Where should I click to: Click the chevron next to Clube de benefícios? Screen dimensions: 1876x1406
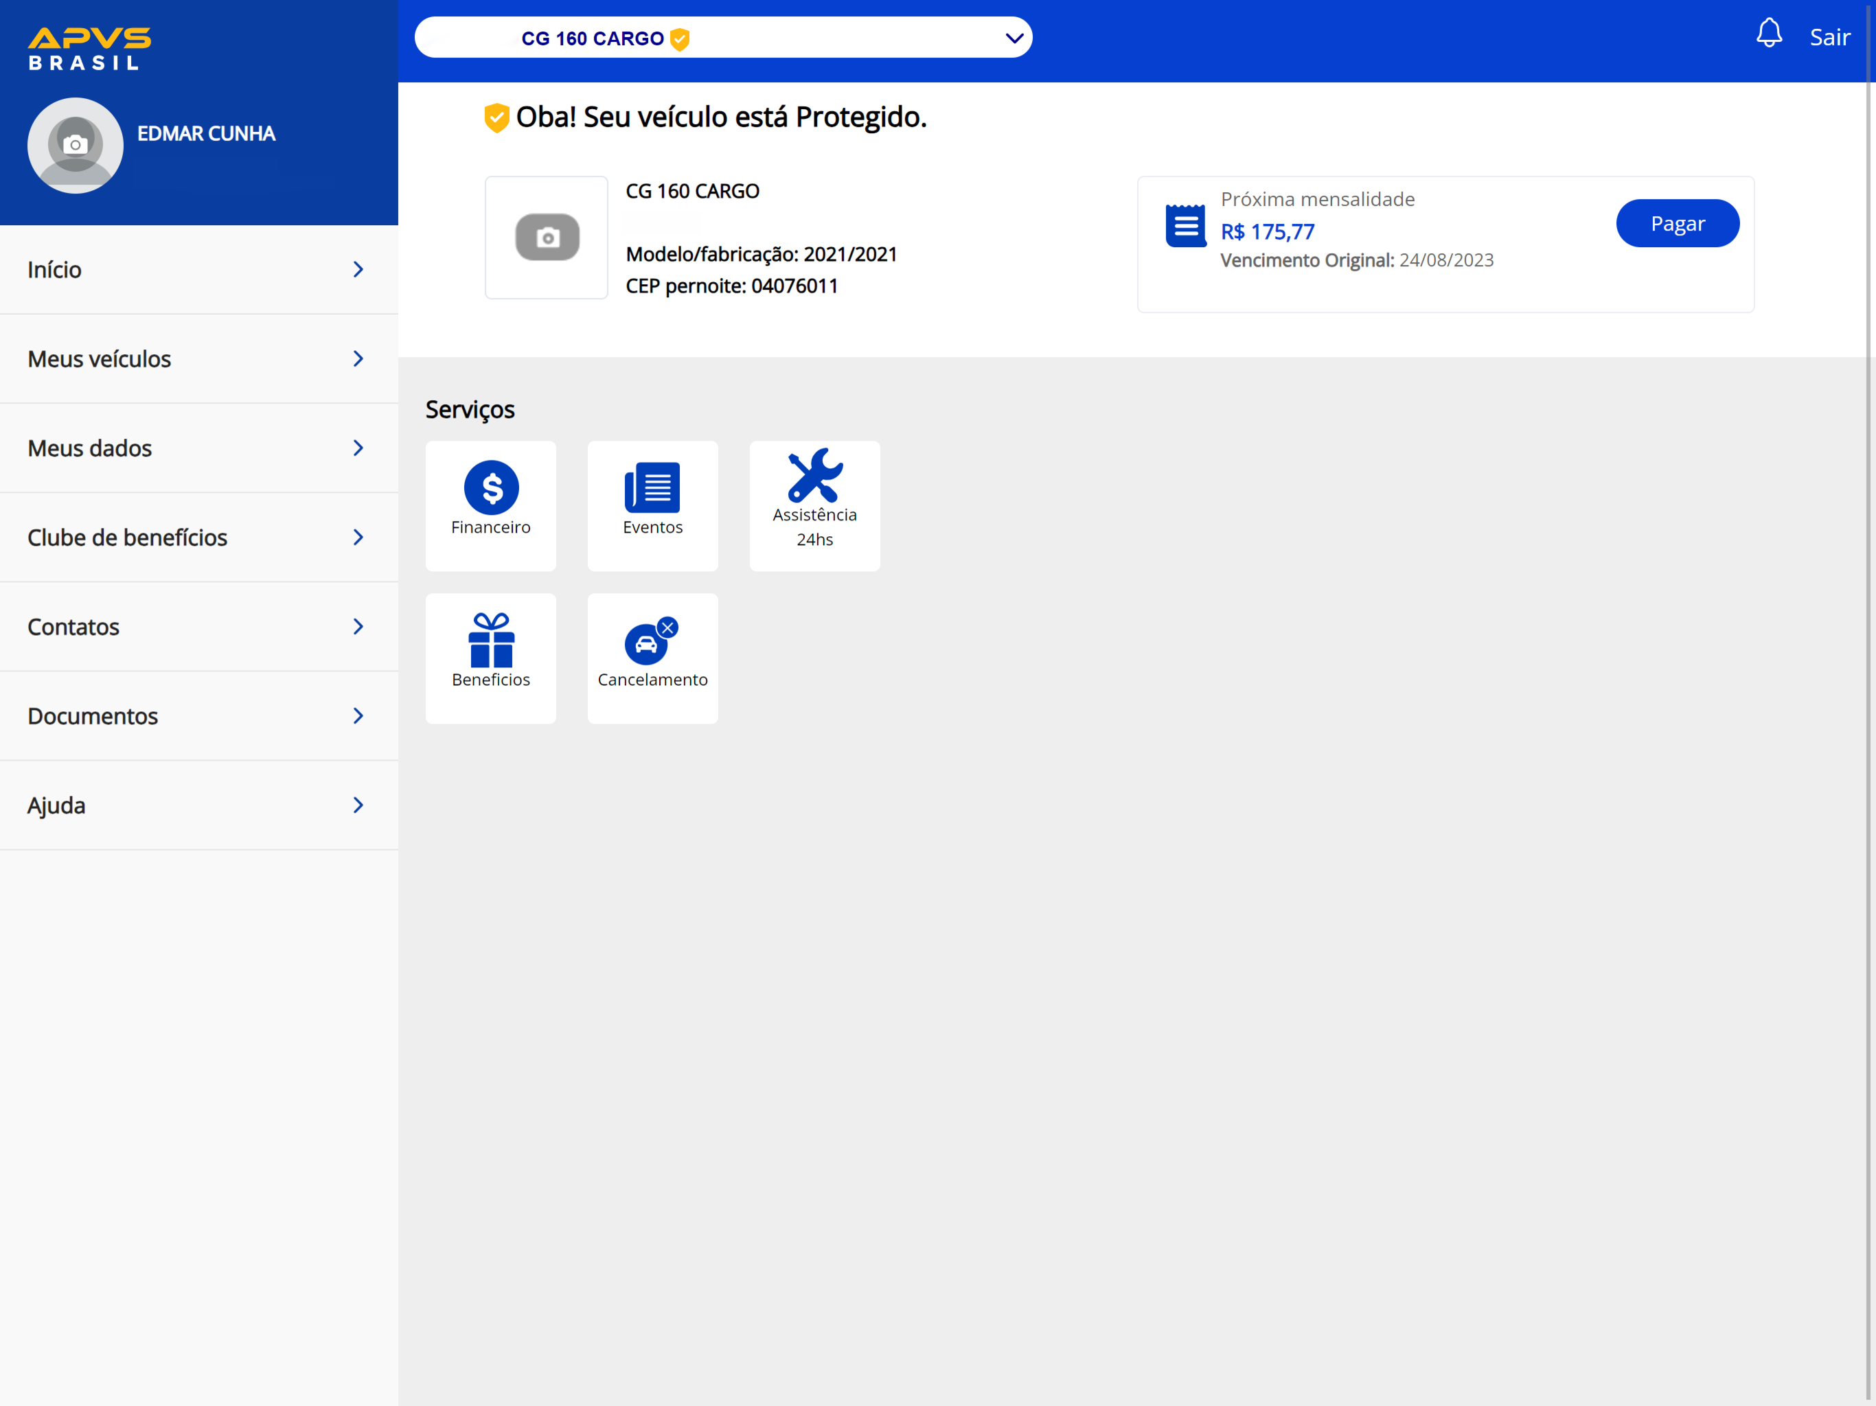(x=358, y=538)
